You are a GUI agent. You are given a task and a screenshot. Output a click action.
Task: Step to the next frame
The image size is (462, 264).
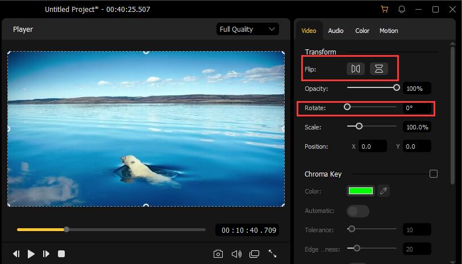click(x=46, y=254)
